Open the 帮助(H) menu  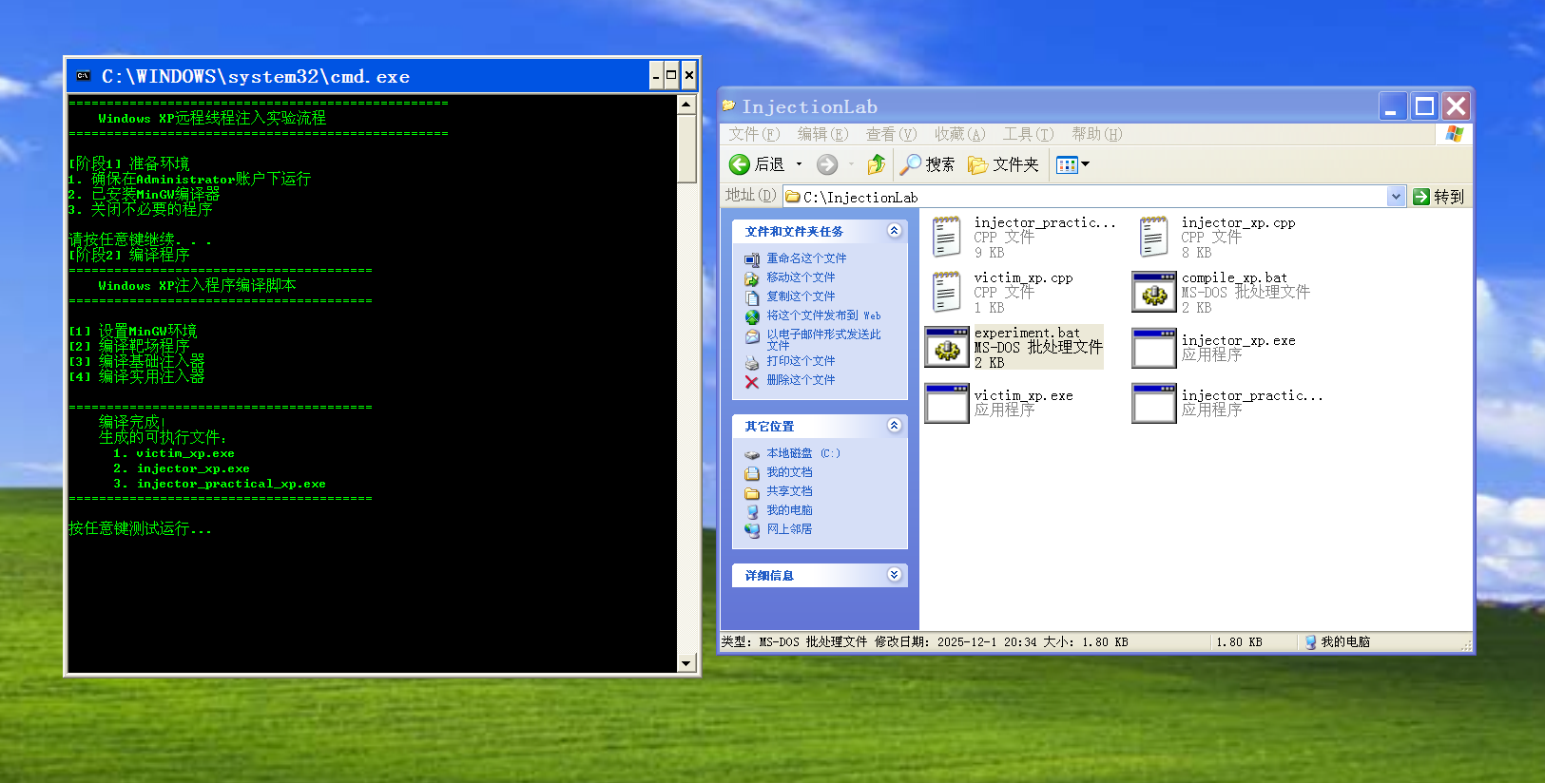(1096, 134)
